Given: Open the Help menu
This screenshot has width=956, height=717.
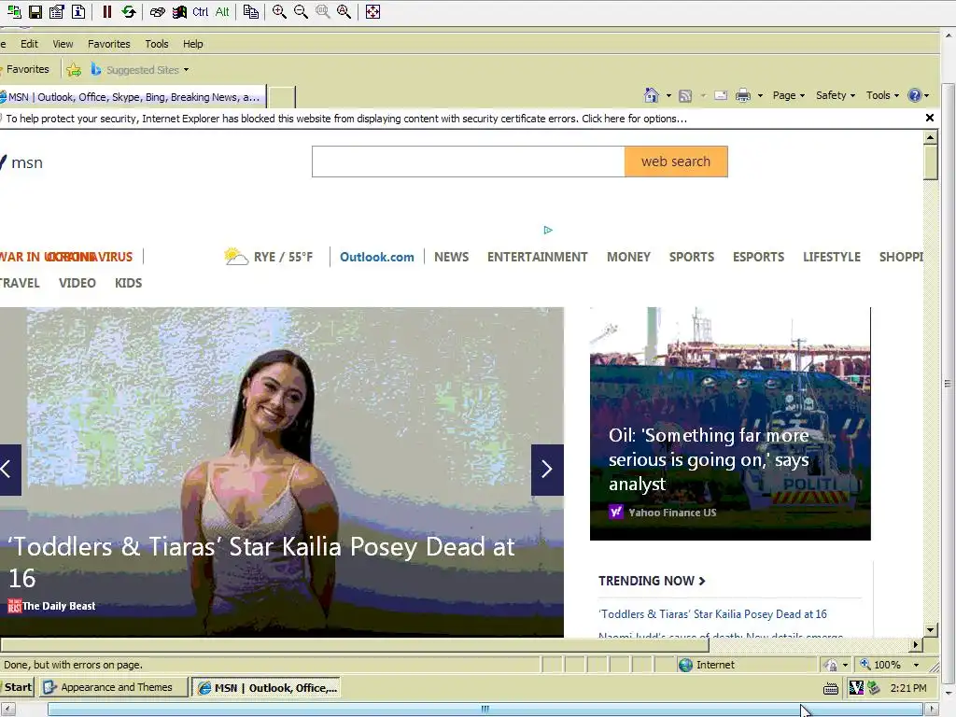Looking at the screenshot, I should [x=192, y=44].
